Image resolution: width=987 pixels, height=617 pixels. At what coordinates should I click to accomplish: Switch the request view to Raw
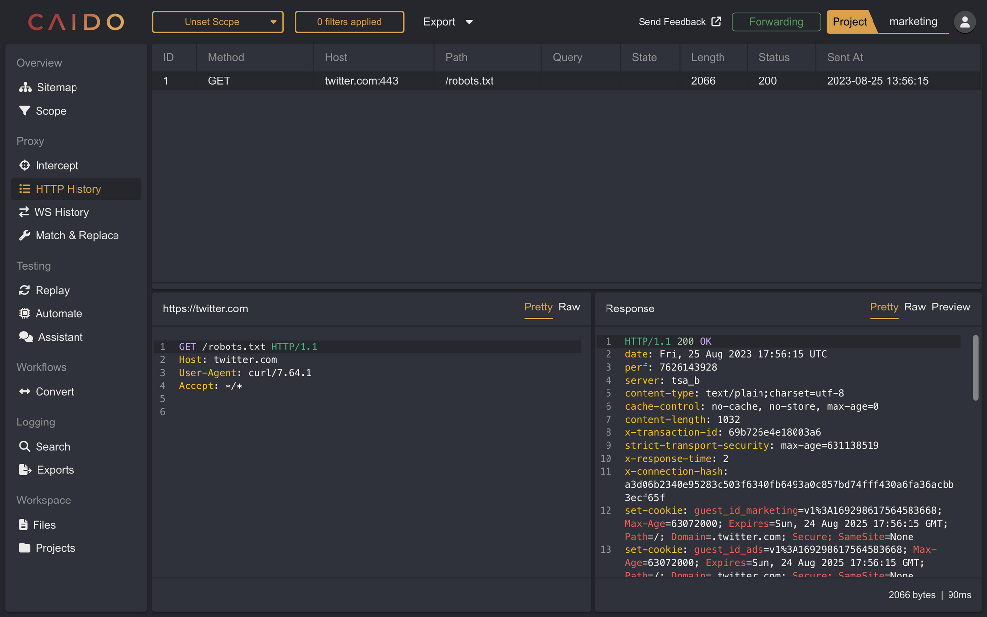click(569, 307)
